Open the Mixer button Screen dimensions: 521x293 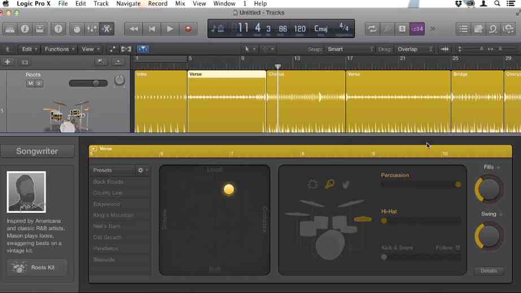click(92, 29)
